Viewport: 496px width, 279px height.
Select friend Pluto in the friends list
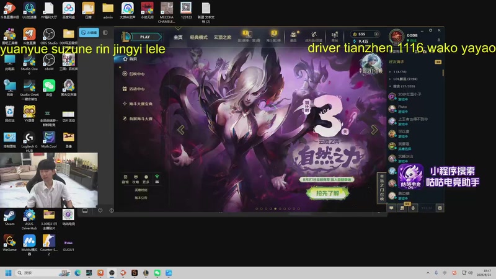(415, 109)
